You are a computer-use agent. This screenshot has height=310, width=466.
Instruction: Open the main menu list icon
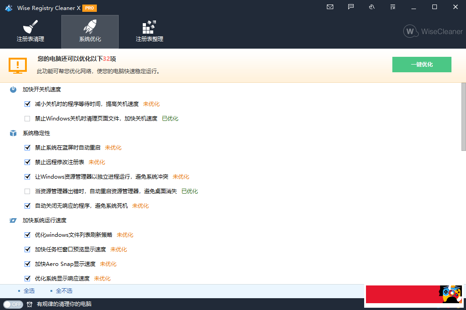tap(393, 7)
